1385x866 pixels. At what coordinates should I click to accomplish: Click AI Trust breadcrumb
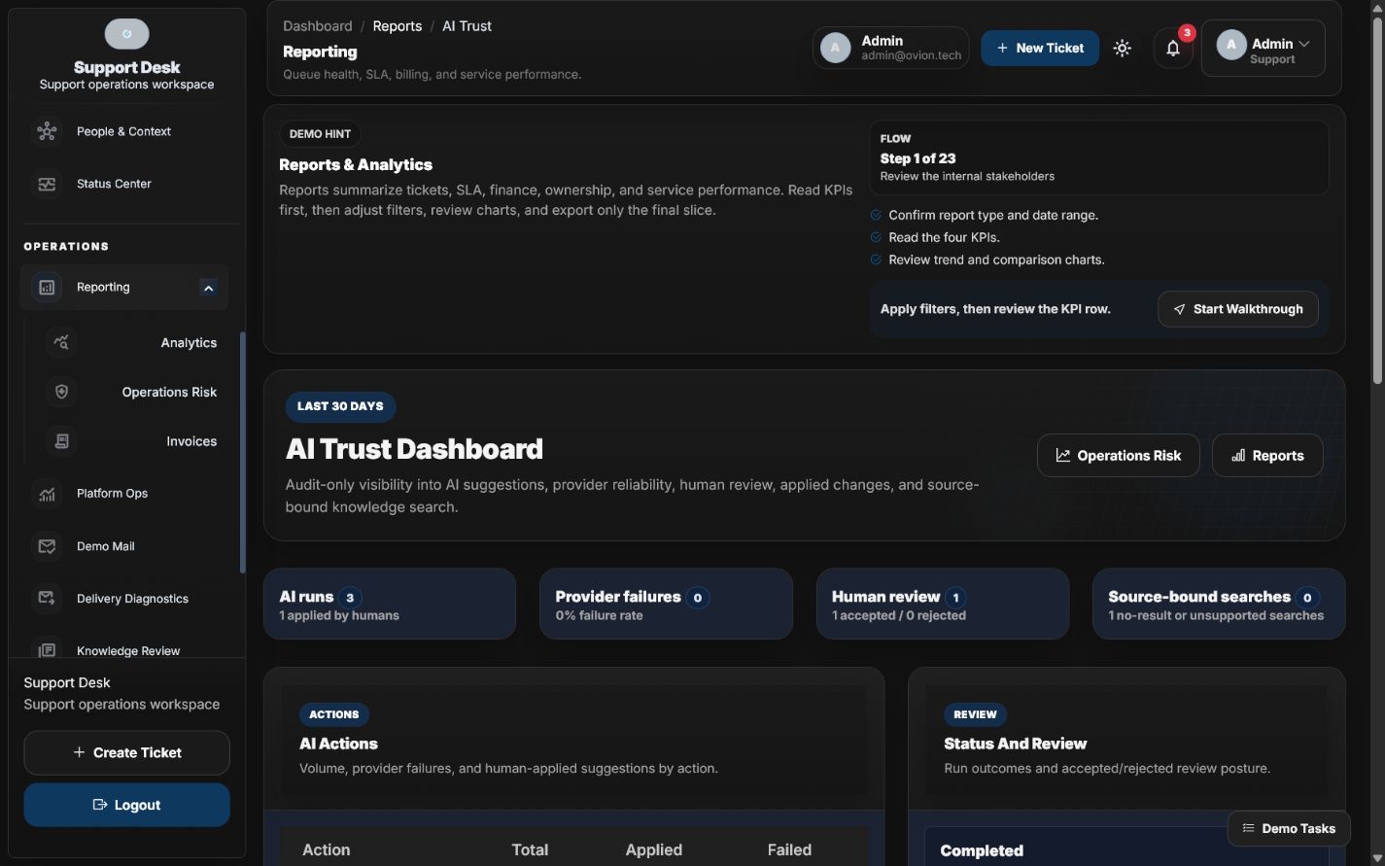point(467,26)
